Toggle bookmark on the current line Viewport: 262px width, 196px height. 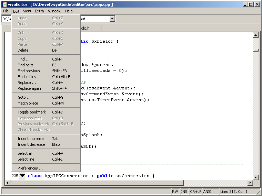[32, 112]
